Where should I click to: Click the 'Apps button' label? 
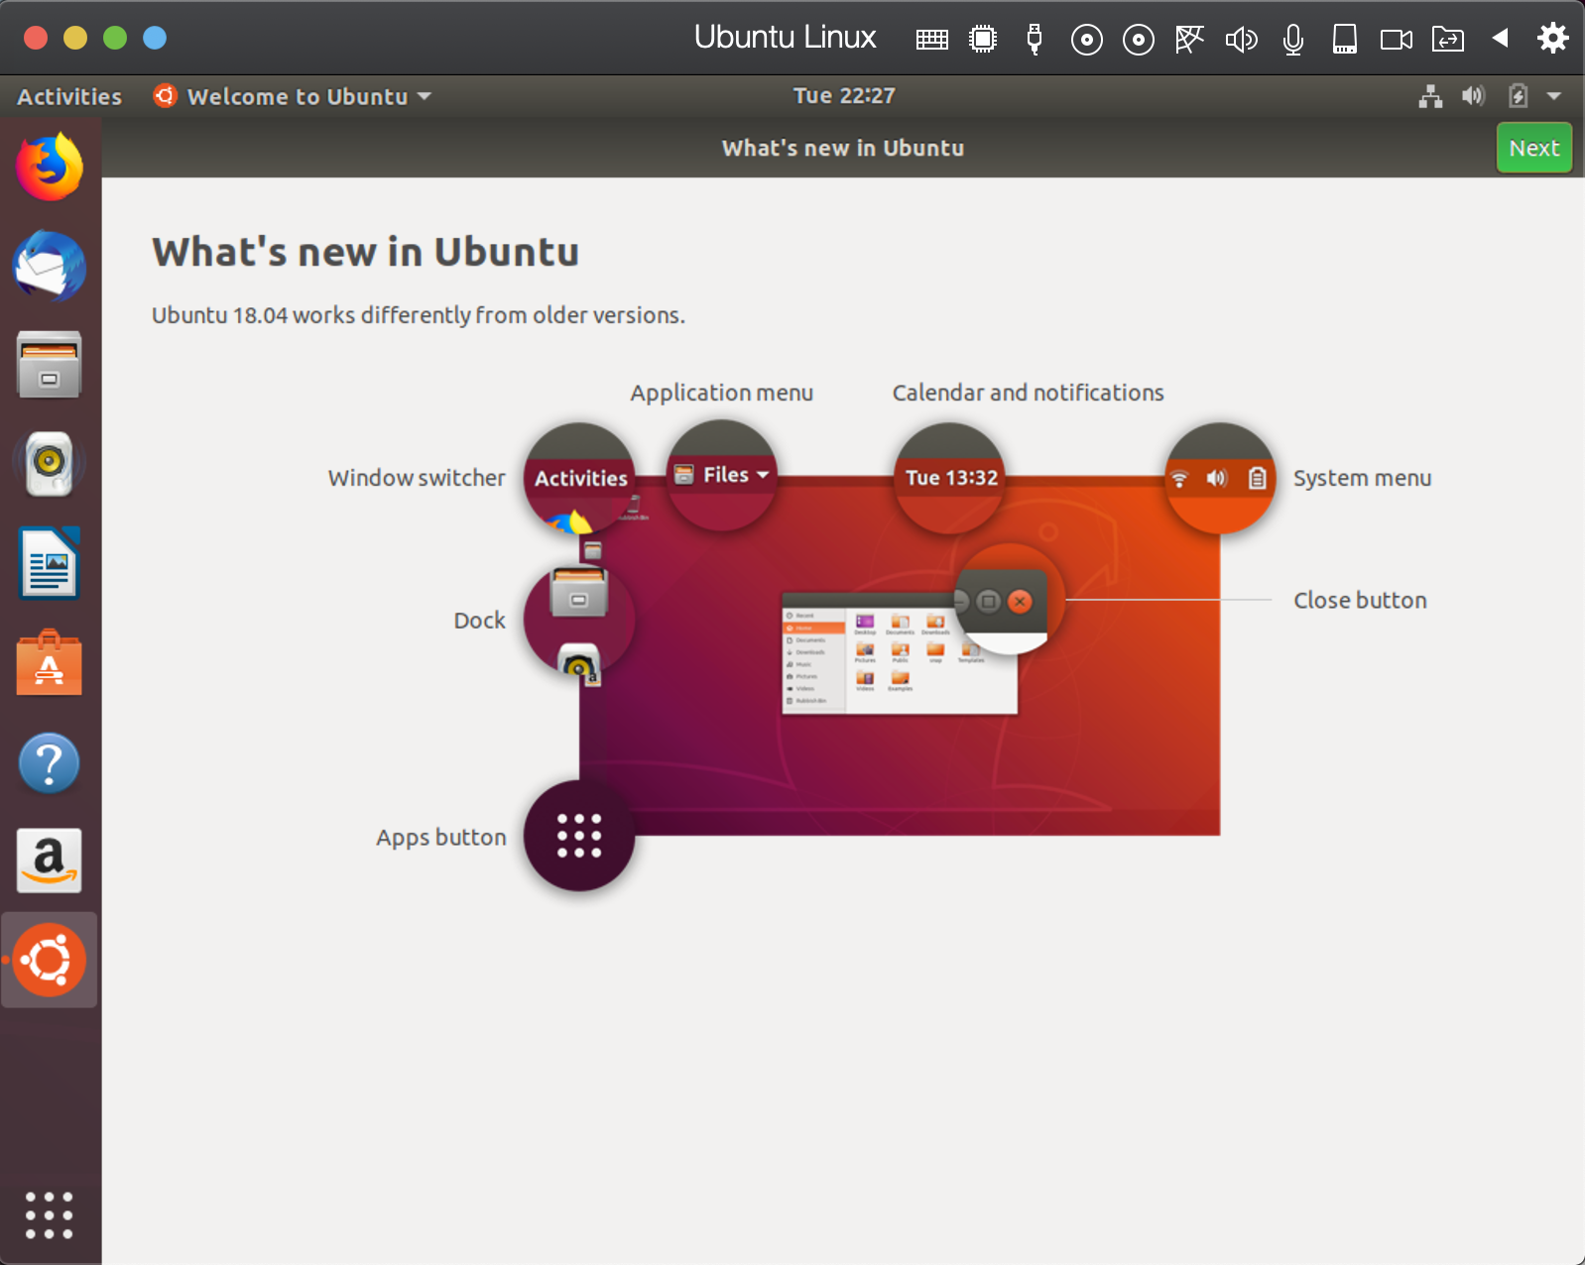440,838
